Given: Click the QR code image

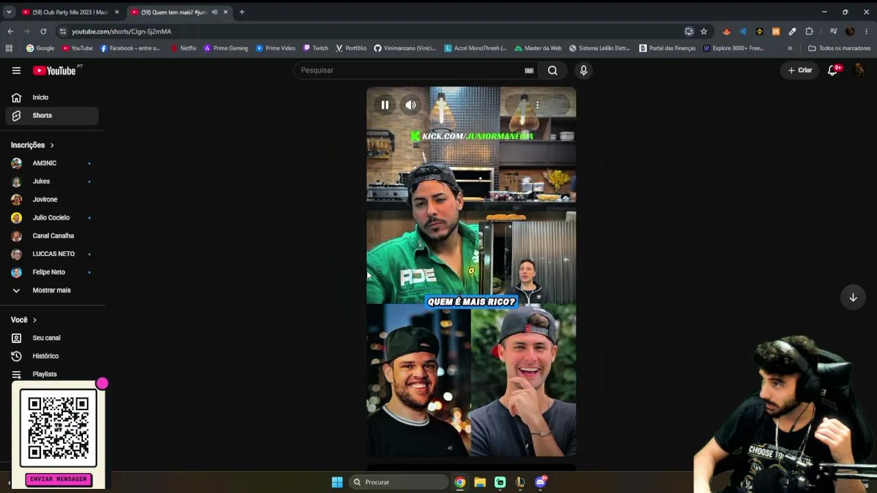Looking at the screenshot, I should pyautogui.click(x=58, y=428).
